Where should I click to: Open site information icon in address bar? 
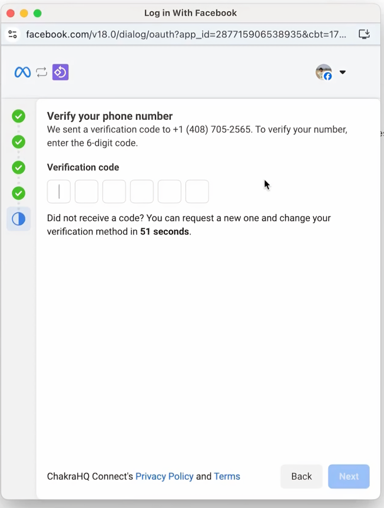pyautogui.click(x=12, y=34)
